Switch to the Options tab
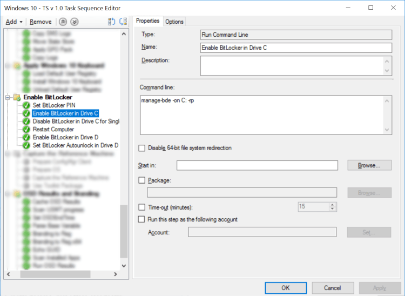 (x=174, y=22)
